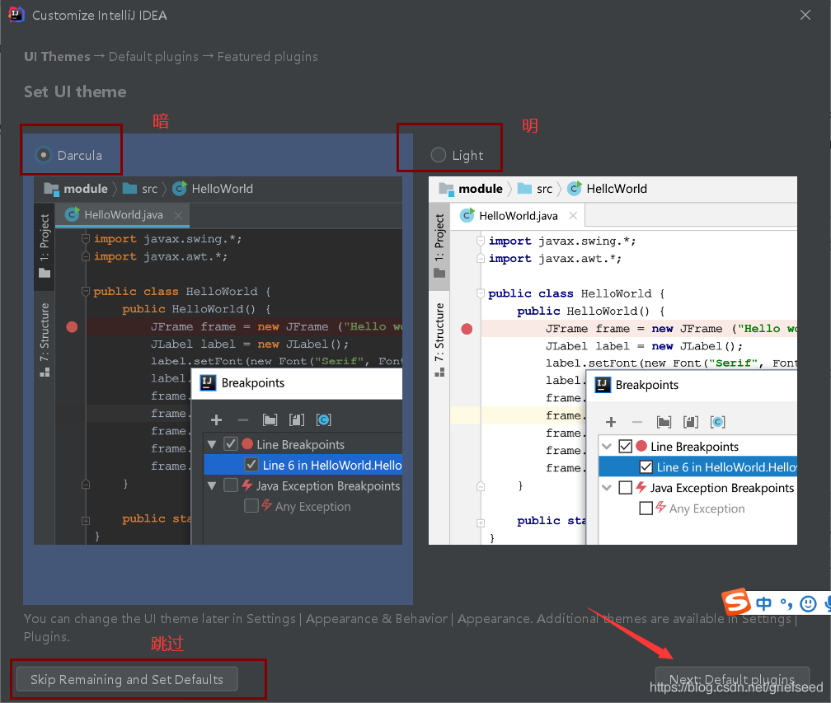Screen dimensions: 831x703
Task: Click module folder icon in Light preview
Action: click(x=446, y=189)
